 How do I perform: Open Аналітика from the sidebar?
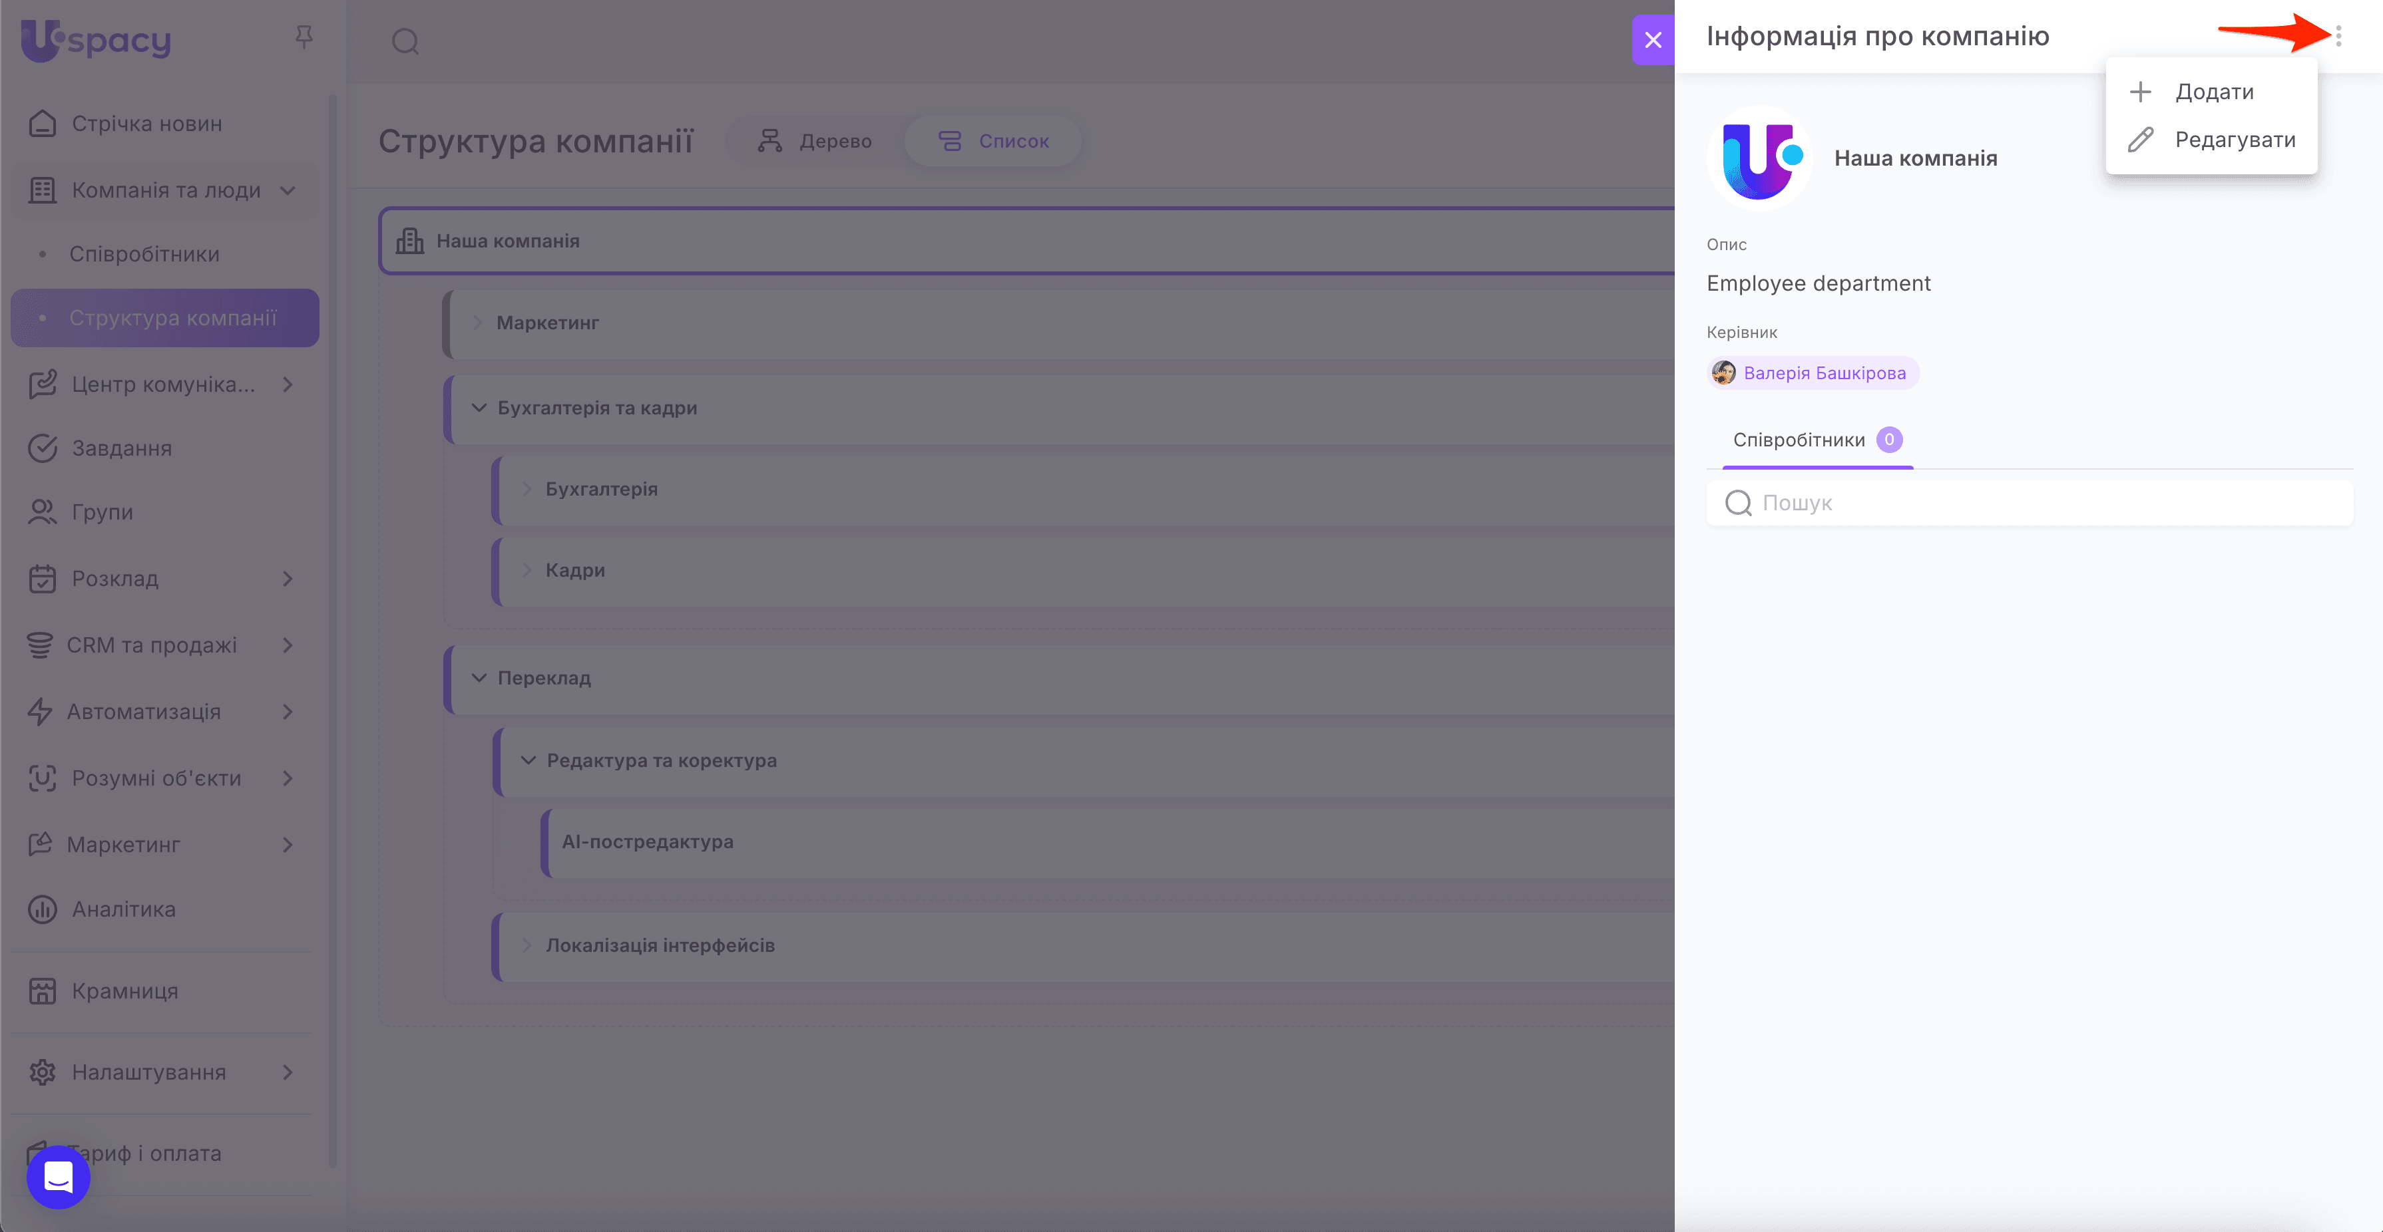coord(123,909)
